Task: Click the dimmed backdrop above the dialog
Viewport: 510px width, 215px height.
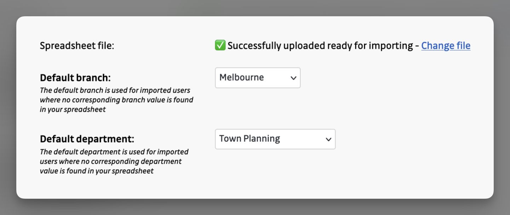Action: pyautogui.click(x=255, y=8)
